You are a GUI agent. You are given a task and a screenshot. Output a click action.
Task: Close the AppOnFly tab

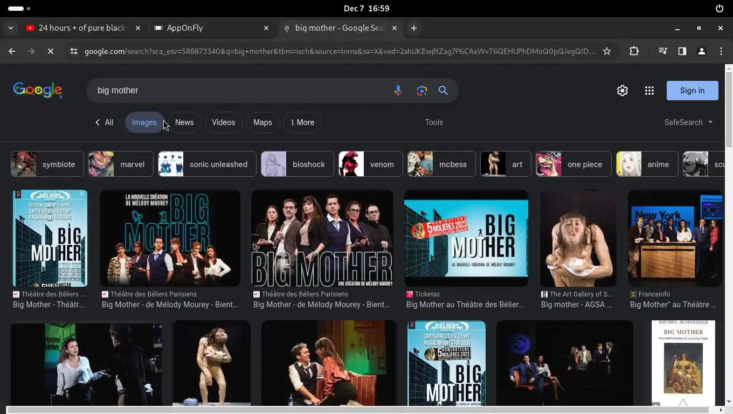[x=266, y=28]
